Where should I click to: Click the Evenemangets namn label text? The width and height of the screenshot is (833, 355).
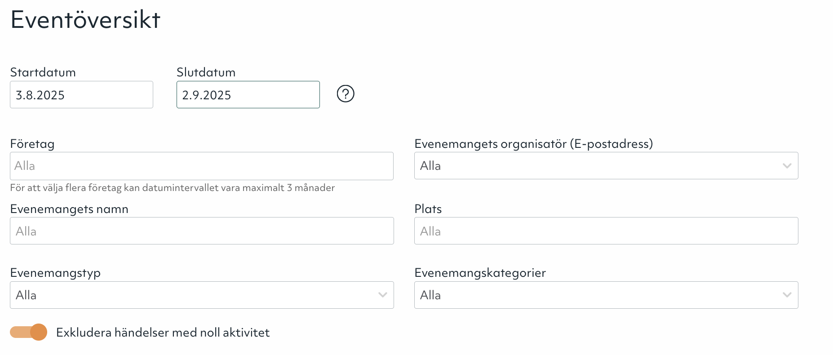[x=69, y=209]
